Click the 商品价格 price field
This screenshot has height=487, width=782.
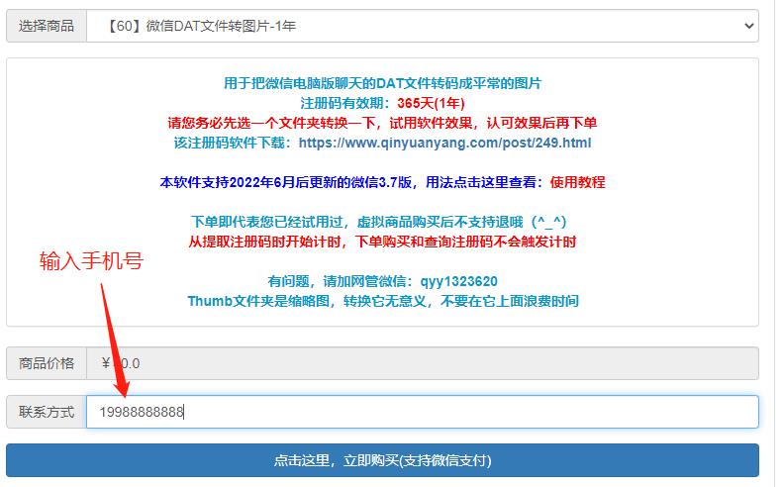tap(422, 363)
